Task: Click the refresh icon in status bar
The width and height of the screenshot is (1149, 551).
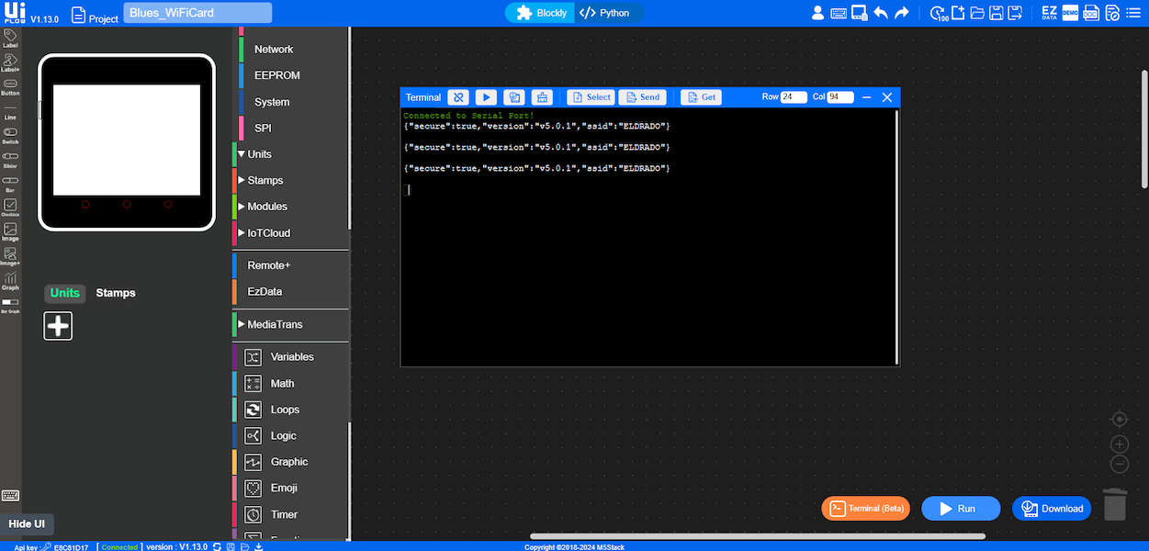Action: (x=217, y=546)
